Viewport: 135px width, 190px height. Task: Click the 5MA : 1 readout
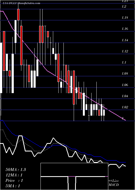[12, 186]
